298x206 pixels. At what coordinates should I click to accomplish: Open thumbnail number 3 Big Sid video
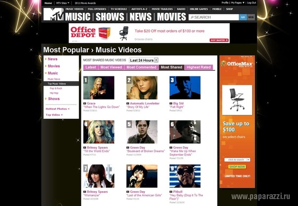185,88
